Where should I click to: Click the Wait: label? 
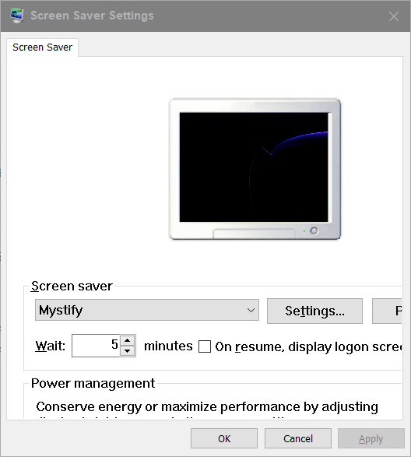point(51,346)
